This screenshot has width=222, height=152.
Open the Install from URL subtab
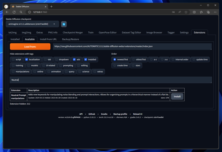[48, 39]
